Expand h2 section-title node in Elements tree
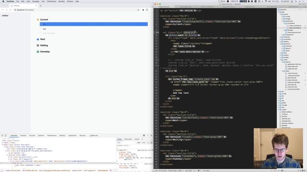The image size is (307, 172). (x=9, y=157)
